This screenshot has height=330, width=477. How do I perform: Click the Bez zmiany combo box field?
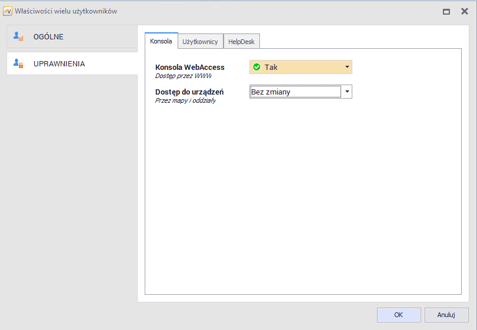tap(295, 92)
